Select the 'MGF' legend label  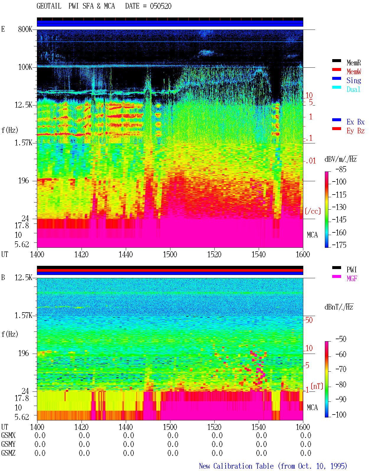(352, 279)
